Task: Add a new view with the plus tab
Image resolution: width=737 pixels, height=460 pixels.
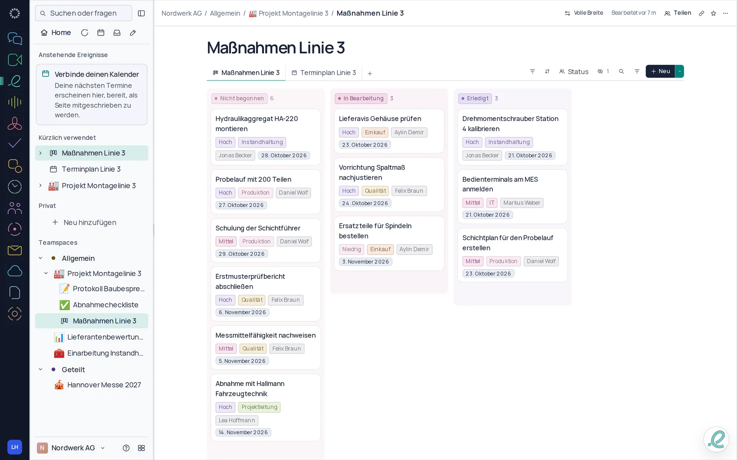Action: pos(370,73)
